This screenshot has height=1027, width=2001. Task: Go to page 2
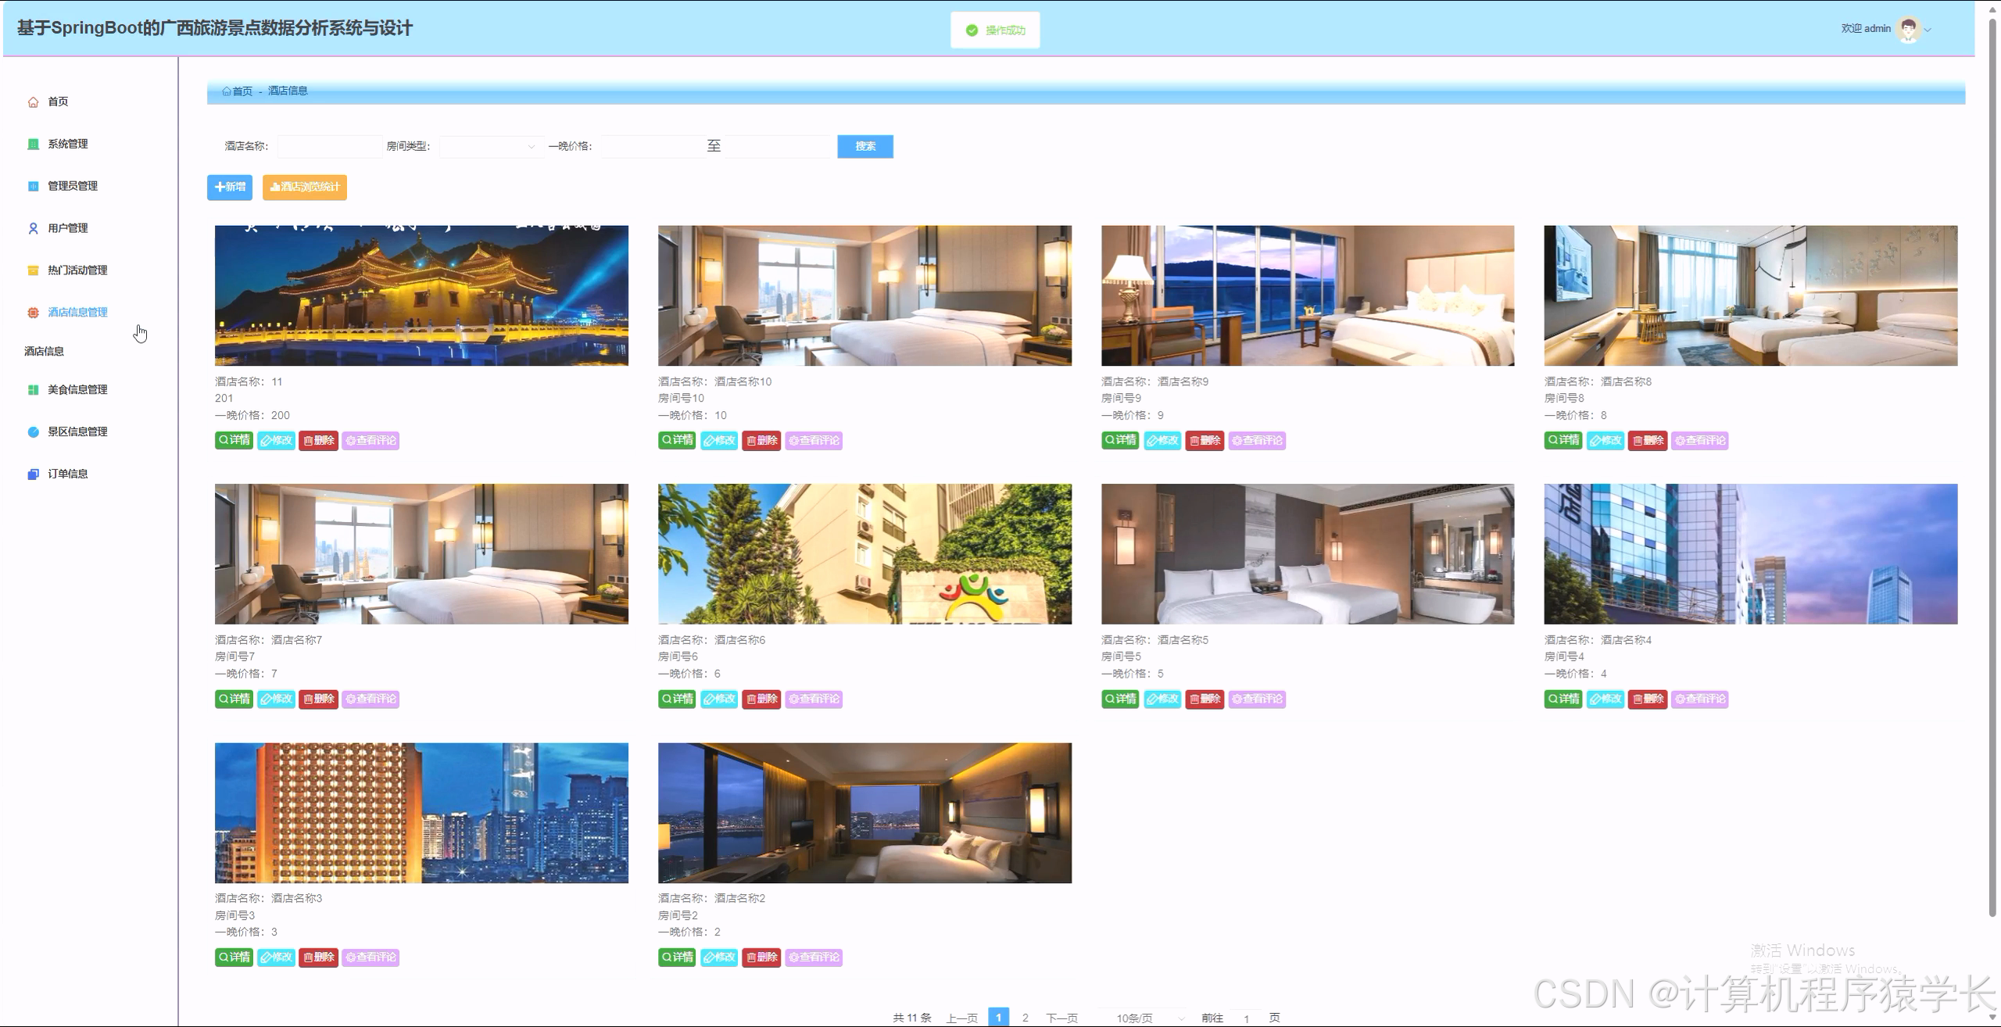[1025, 1018]
